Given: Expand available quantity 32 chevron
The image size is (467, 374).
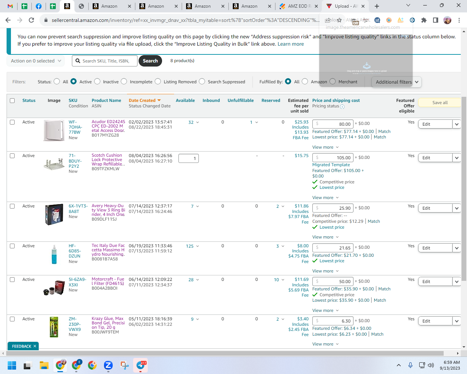Looking at the screenshot, I should coord(198,122).
